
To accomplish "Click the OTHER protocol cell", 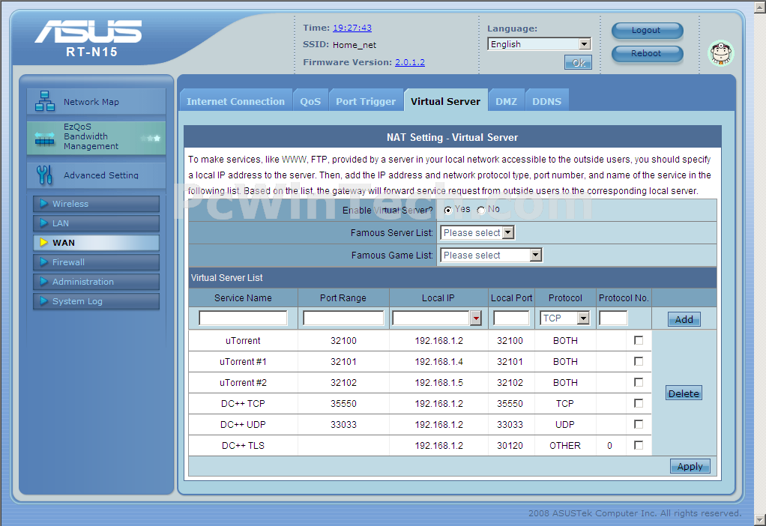I will [565, 445].
